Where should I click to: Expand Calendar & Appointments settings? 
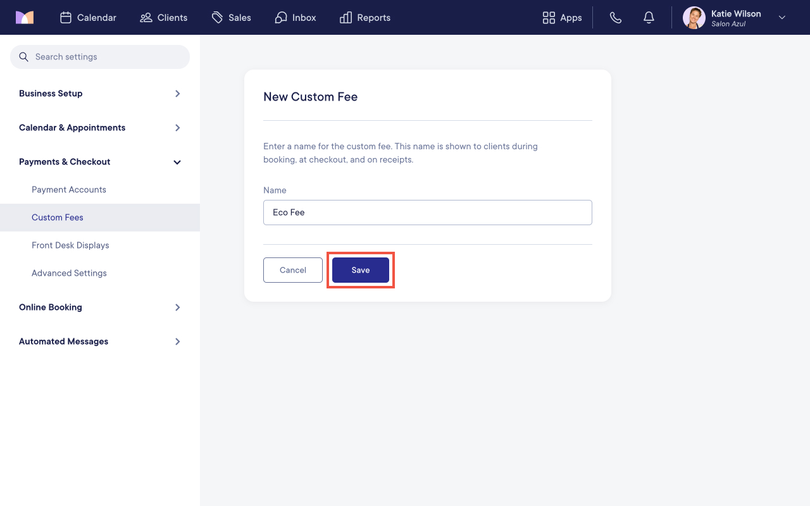[x=100, y=128]
